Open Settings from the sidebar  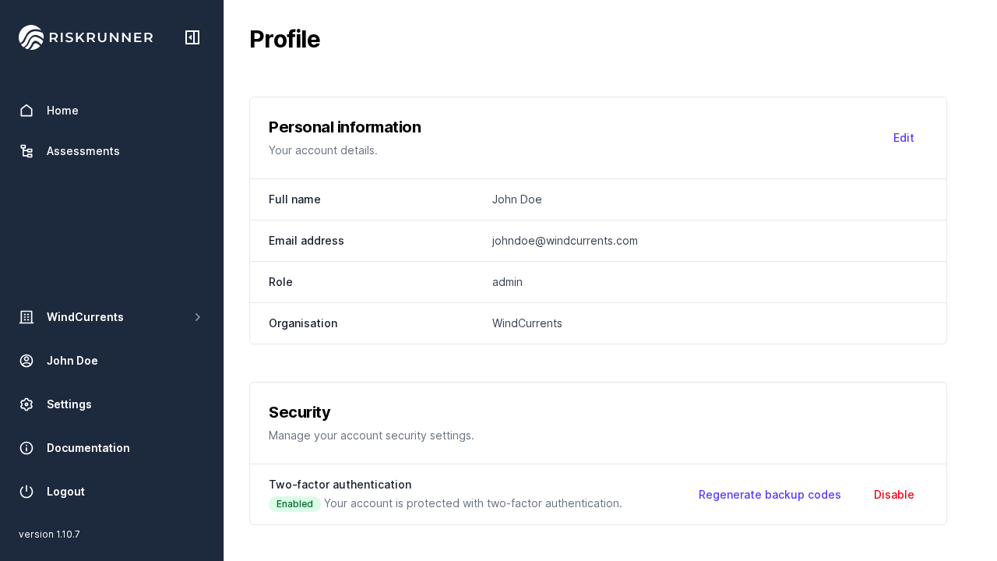point(69,404)
